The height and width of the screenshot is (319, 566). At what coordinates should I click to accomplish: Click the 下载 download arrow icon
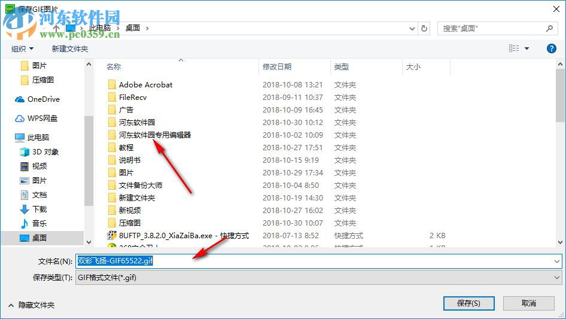tap(25, 209)
